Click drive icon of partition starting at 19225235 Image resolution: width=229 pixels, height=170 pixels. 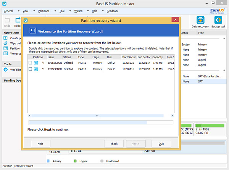point(36,63)
